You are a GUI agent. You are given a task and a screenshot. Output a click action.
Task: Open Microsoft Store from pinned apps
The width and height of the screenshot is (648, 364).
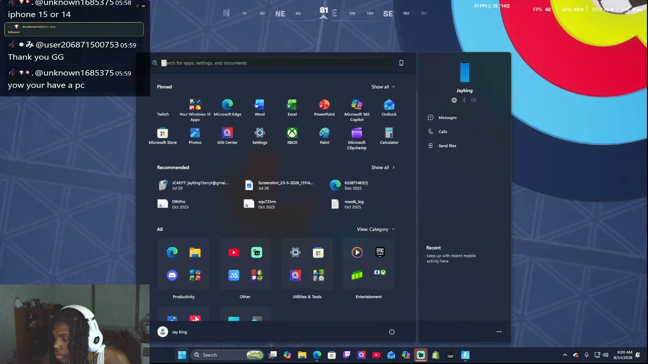163,136
